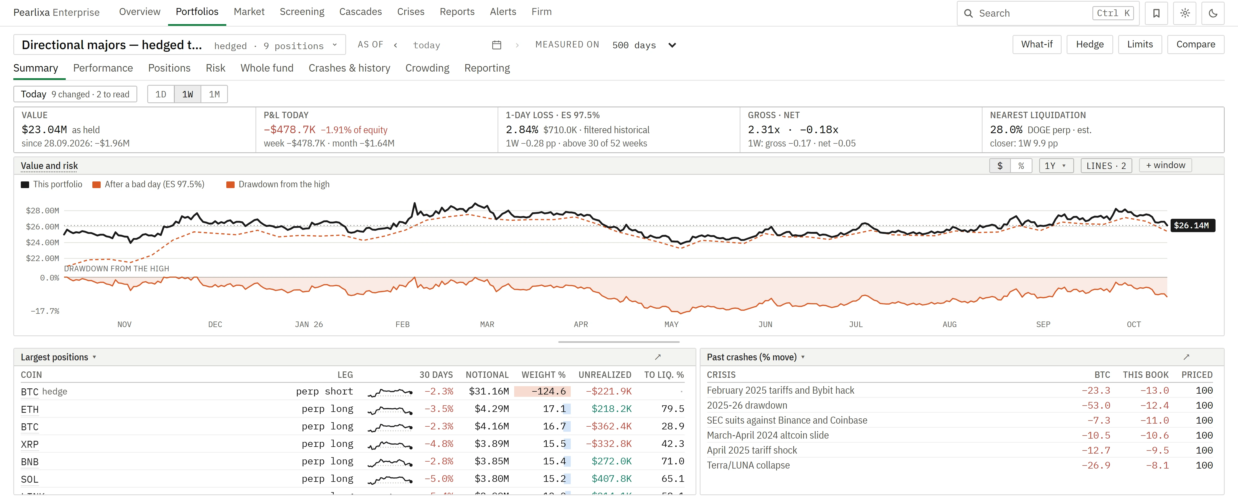Viewport: 1238px width, 496px height.
Task: Open the as-of calendar icon
Action: coord(496,45)
